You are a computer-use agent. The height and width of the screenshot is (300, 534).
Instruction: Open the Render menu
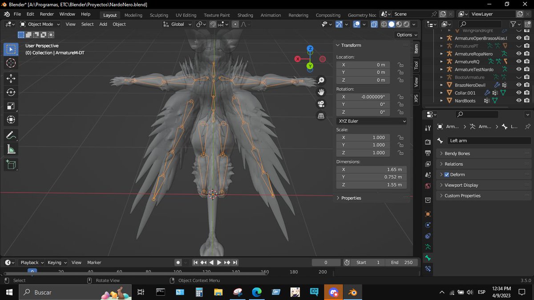point(47,14)
